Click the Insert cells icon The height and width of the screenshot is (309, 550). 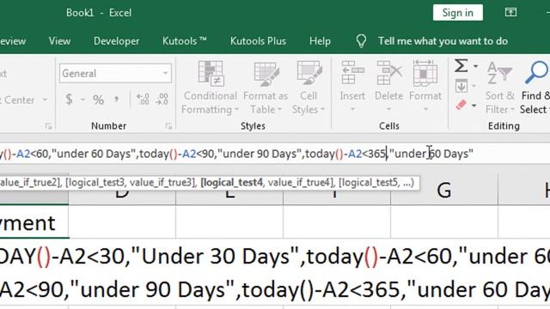[x=352, y=73]
